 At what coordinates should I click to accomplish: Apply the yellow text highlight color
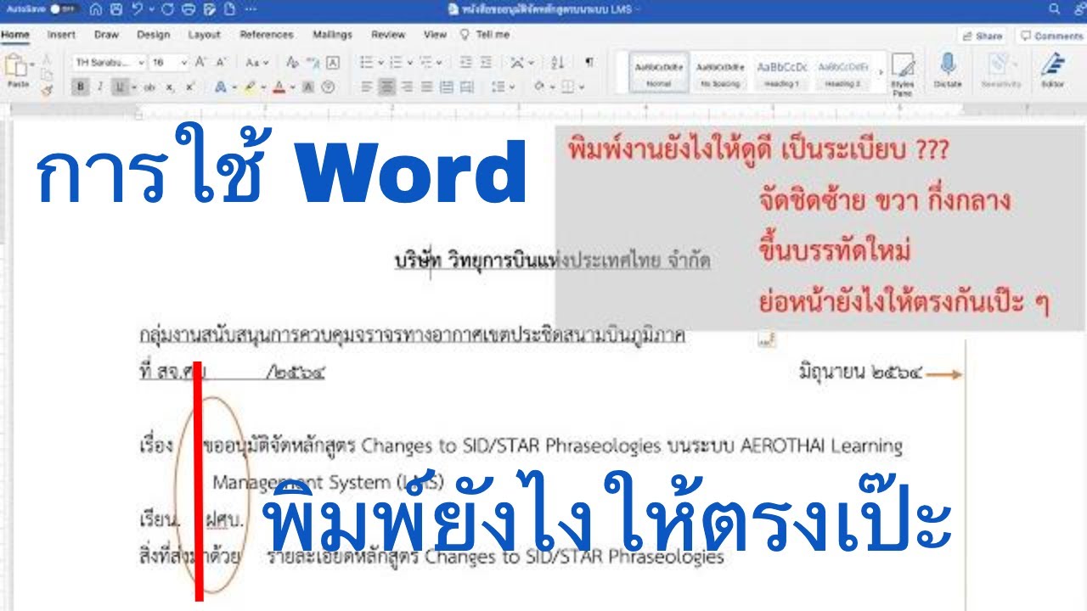[249, 87]
